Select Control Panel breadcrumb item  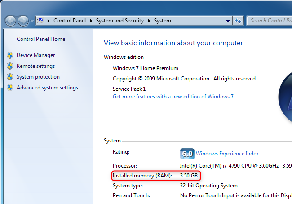pyautogui.click(x=70, y=21)
